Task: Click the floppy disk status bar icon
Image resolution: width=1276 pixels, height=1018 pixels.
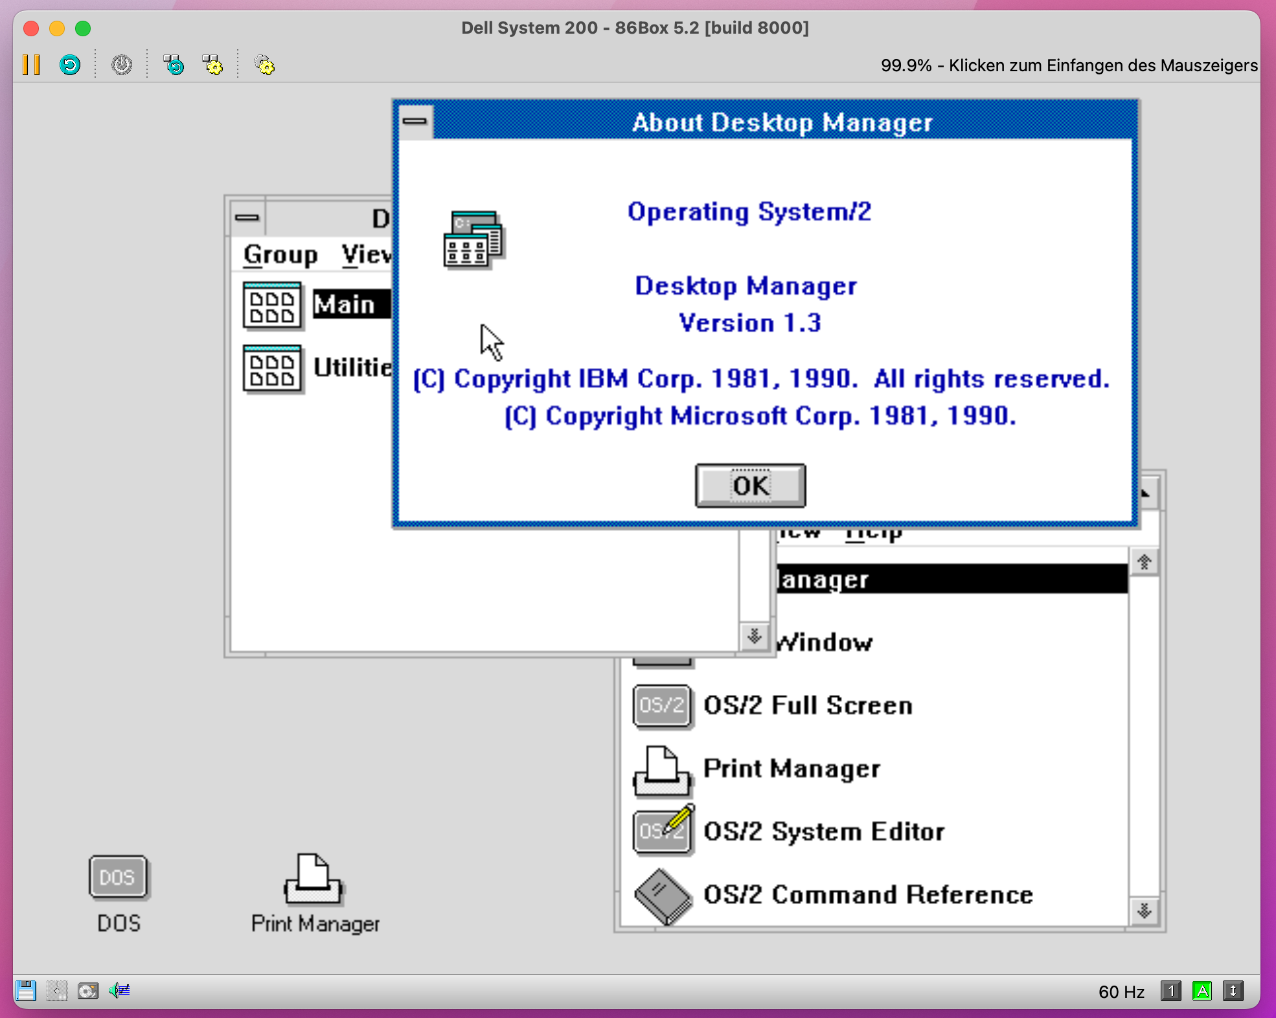Action: pos(26,991)
